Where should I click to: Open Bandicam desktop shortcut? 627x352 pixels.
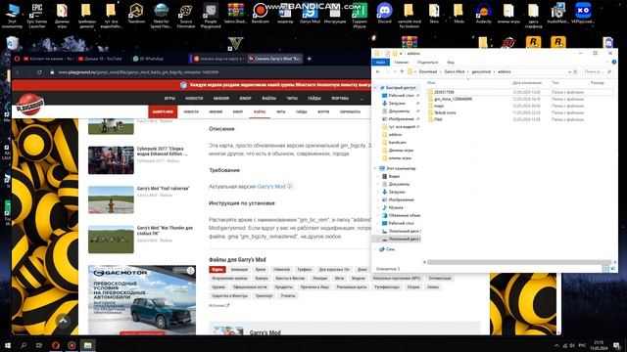pos(261,14)
